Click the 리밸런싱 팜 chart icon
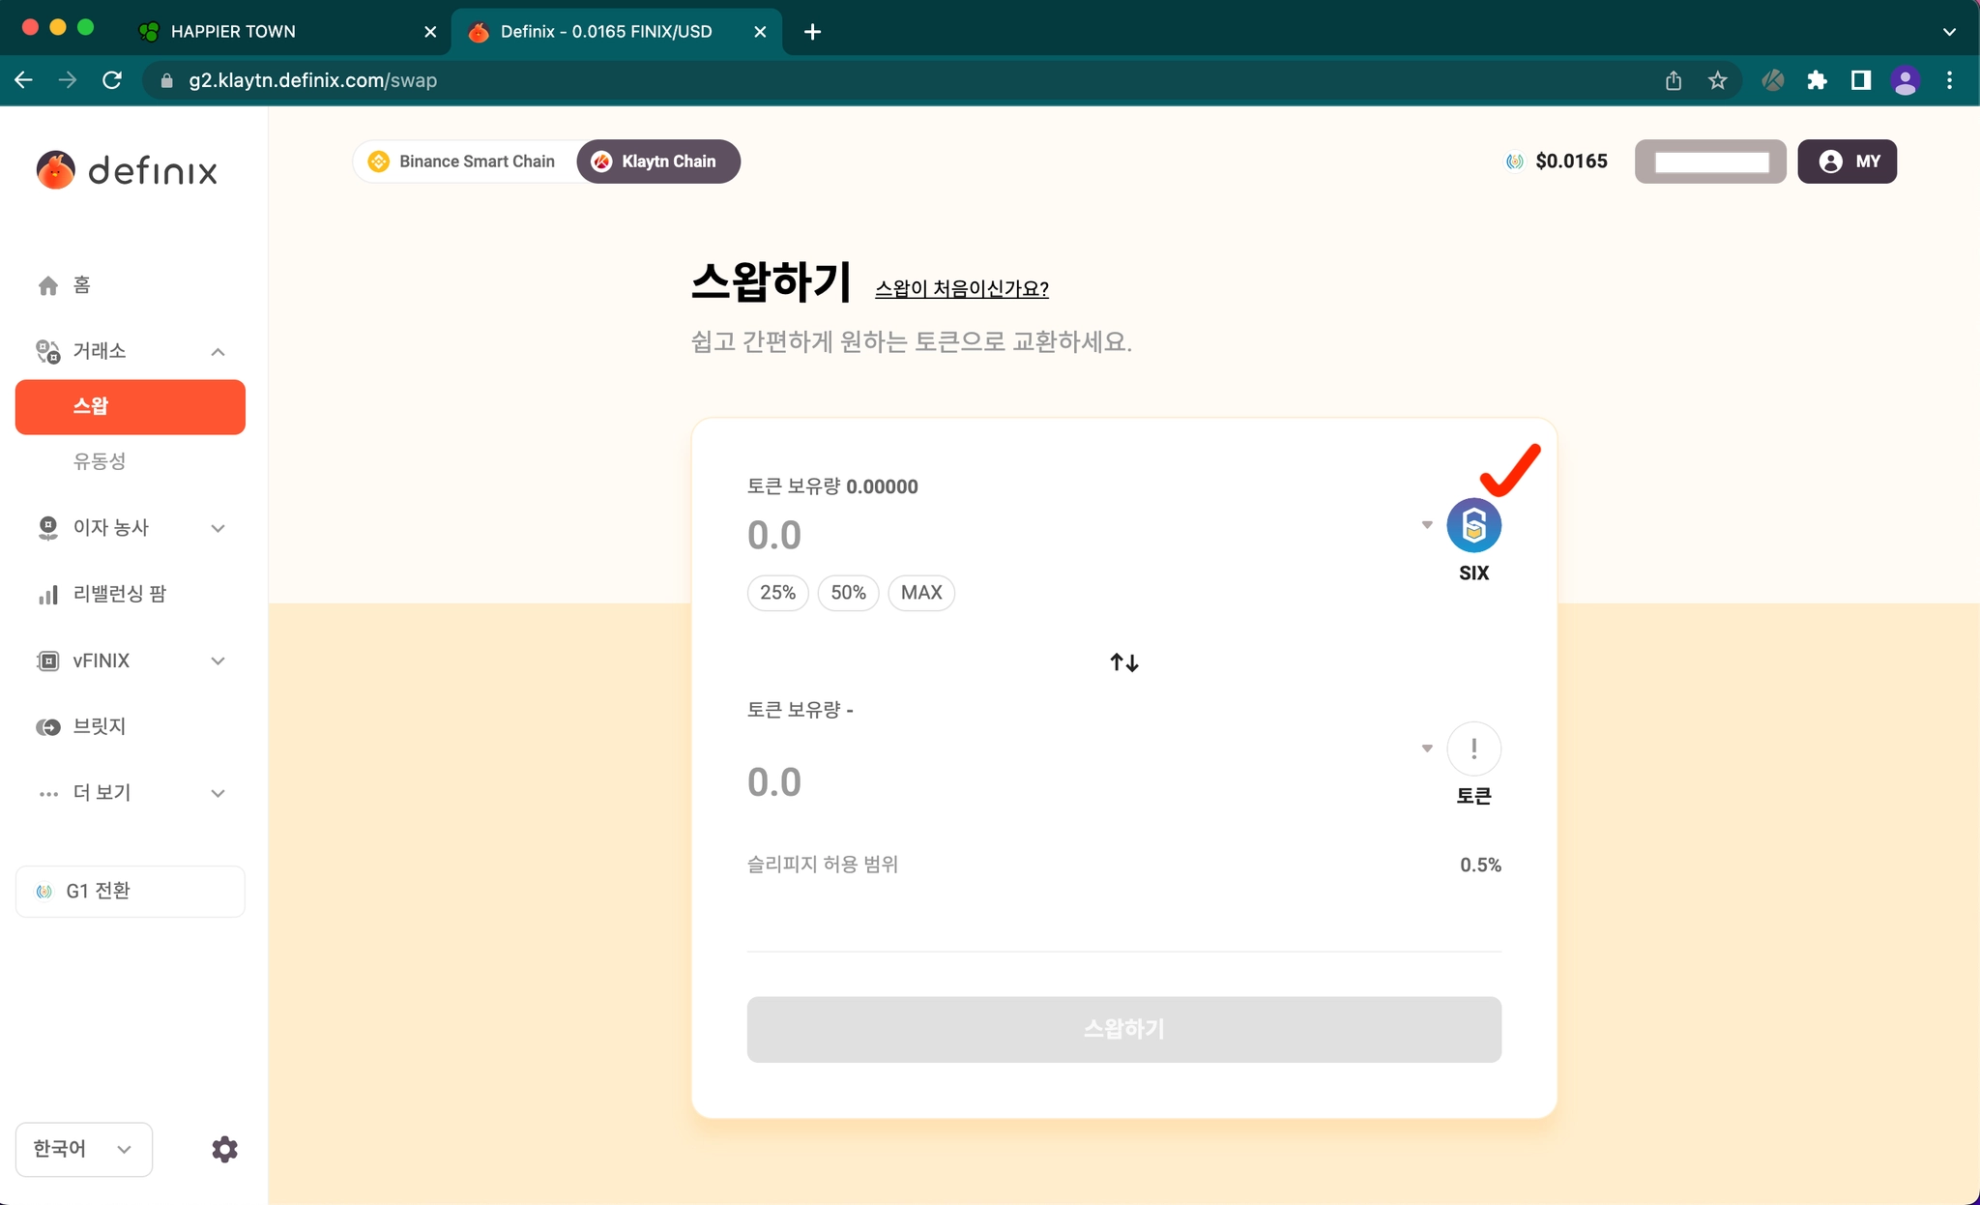 click(x=48, y=595)
